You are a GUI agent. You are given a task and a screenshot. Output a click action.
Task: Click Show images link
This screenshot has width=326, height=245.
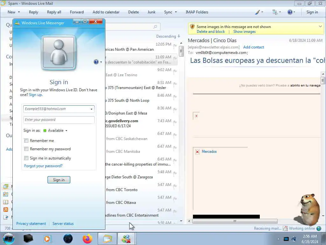pos(244,32)
